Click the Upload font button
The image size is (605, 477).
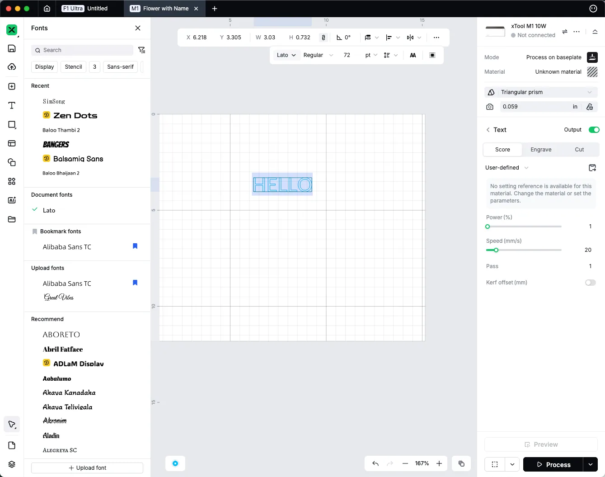click(87, 468)
